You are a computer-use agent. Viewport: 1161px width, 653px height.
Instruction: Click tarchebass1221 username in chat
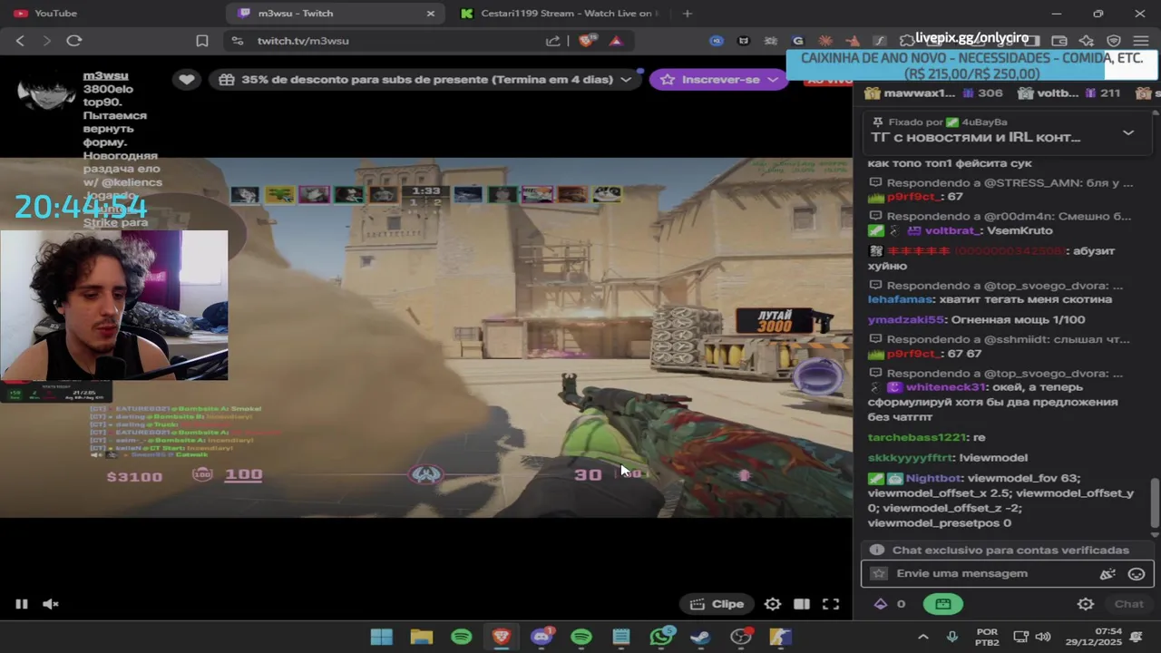point(917,437)
